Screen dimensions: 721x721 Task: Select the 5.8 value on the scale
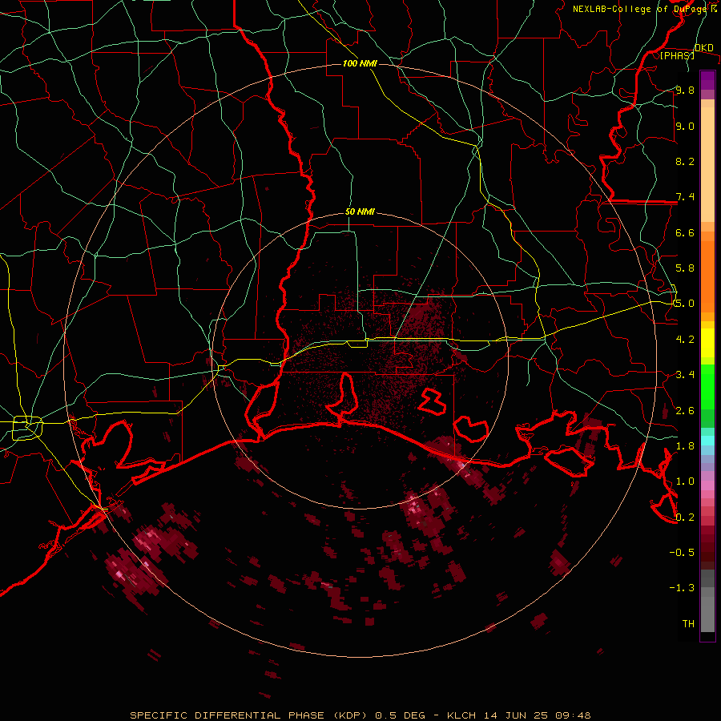pyautogui.click(x=685, y=268)
